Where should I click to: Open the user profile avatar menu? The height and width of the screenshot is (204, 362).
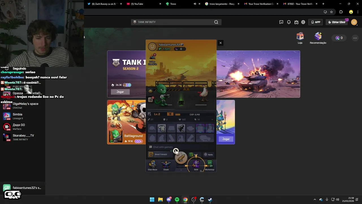tap(354, 22)
